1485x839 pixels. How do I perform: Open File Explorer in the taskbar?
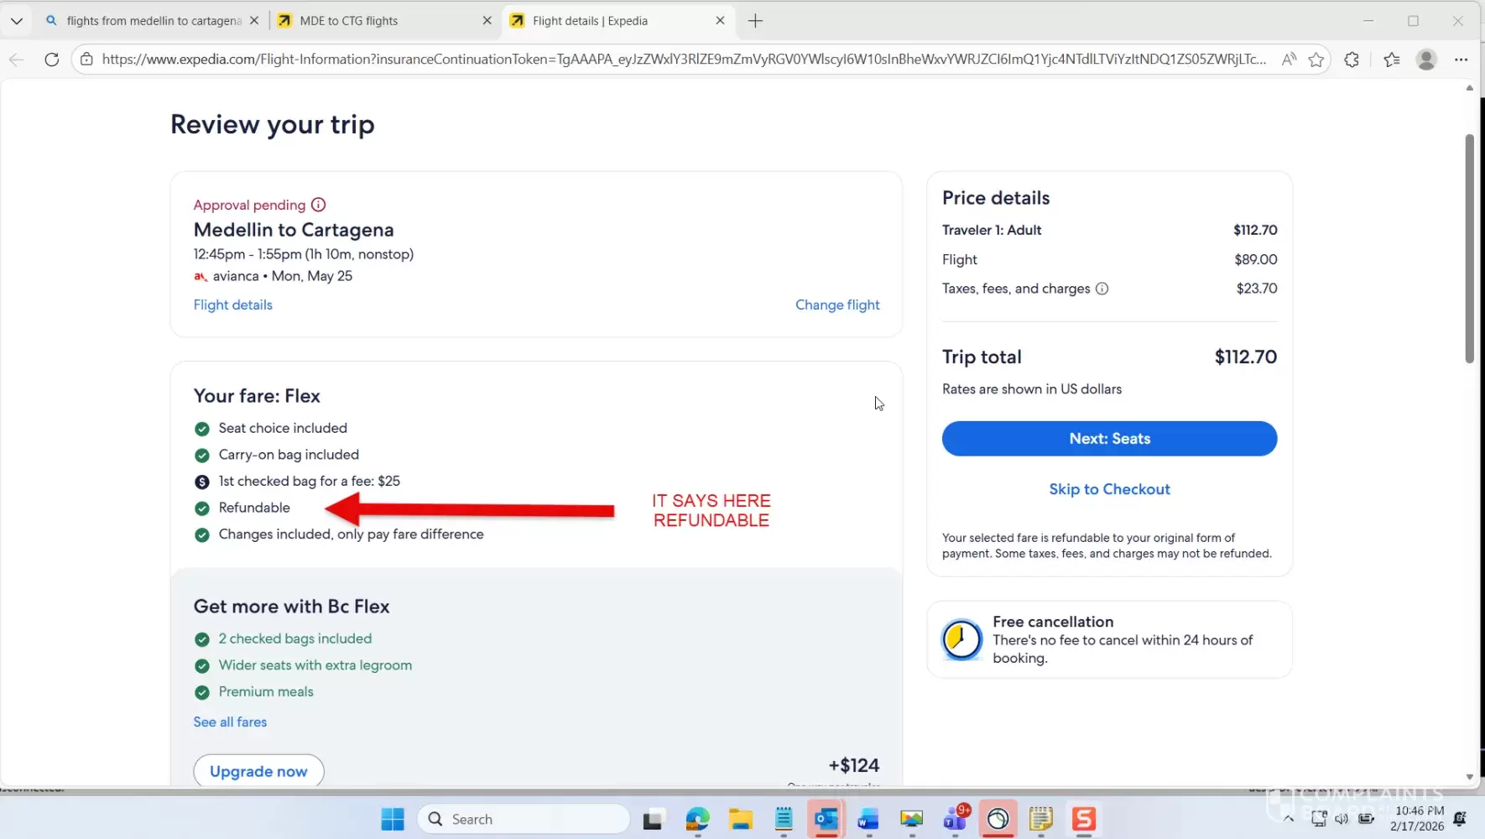click(740, 819)
